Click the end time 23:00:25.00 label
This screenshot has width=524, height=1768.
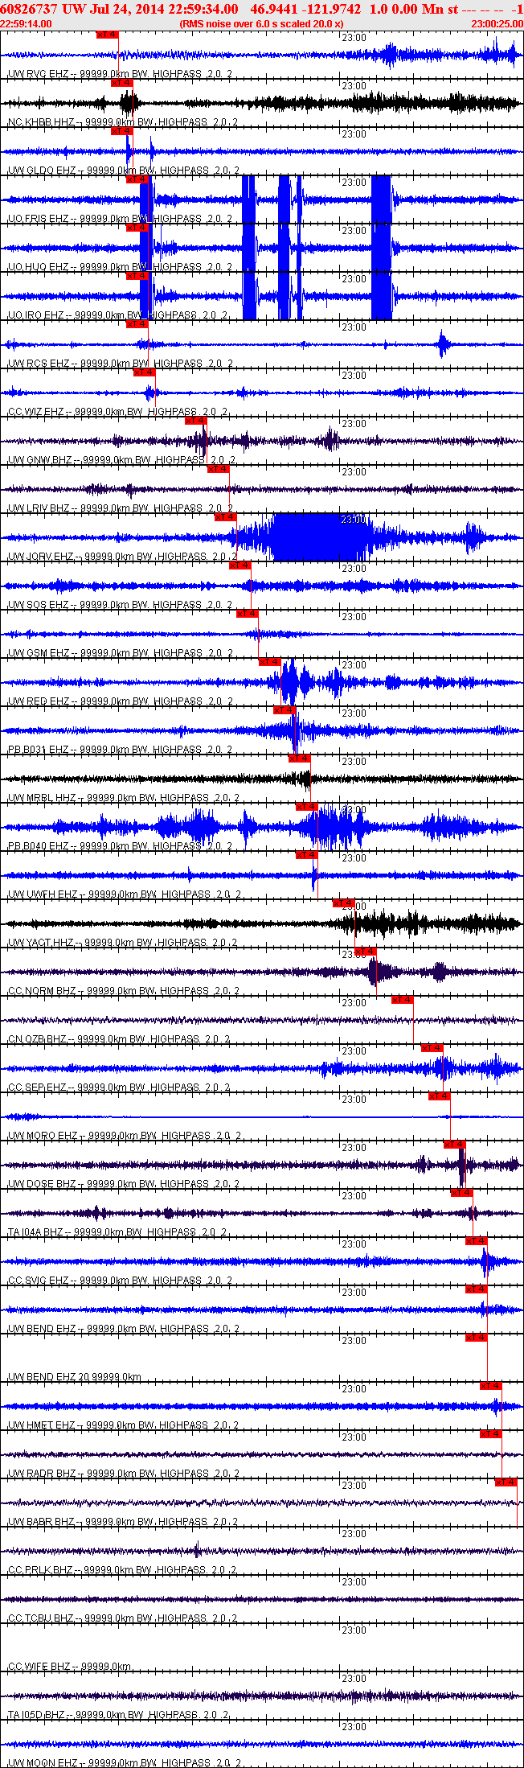[x=497, y=24]
